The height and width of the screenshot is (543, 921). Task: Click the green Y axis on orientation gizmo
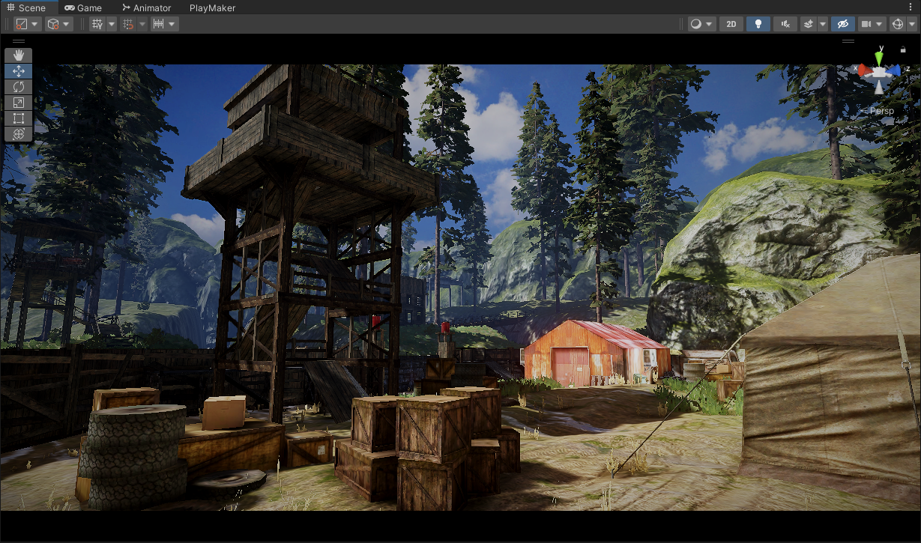[x=880, y=58]
